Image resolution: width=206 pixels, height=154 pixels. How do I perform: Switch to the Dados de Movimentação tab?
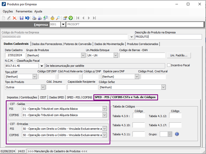coord(109,44)
